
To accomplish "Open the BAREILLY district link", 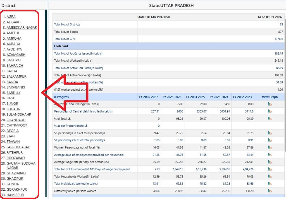I will pyautogui.click(x=14, y=93).
